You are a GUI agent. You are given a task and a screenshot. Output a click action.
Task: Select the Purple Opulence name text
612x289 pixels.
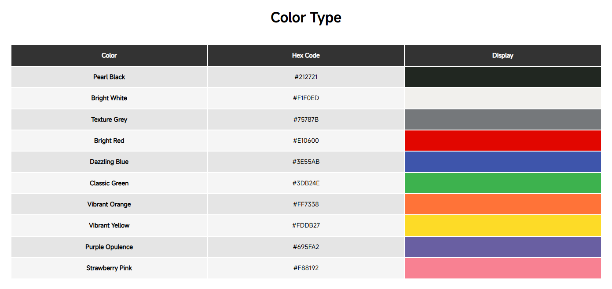click(109, 247)
